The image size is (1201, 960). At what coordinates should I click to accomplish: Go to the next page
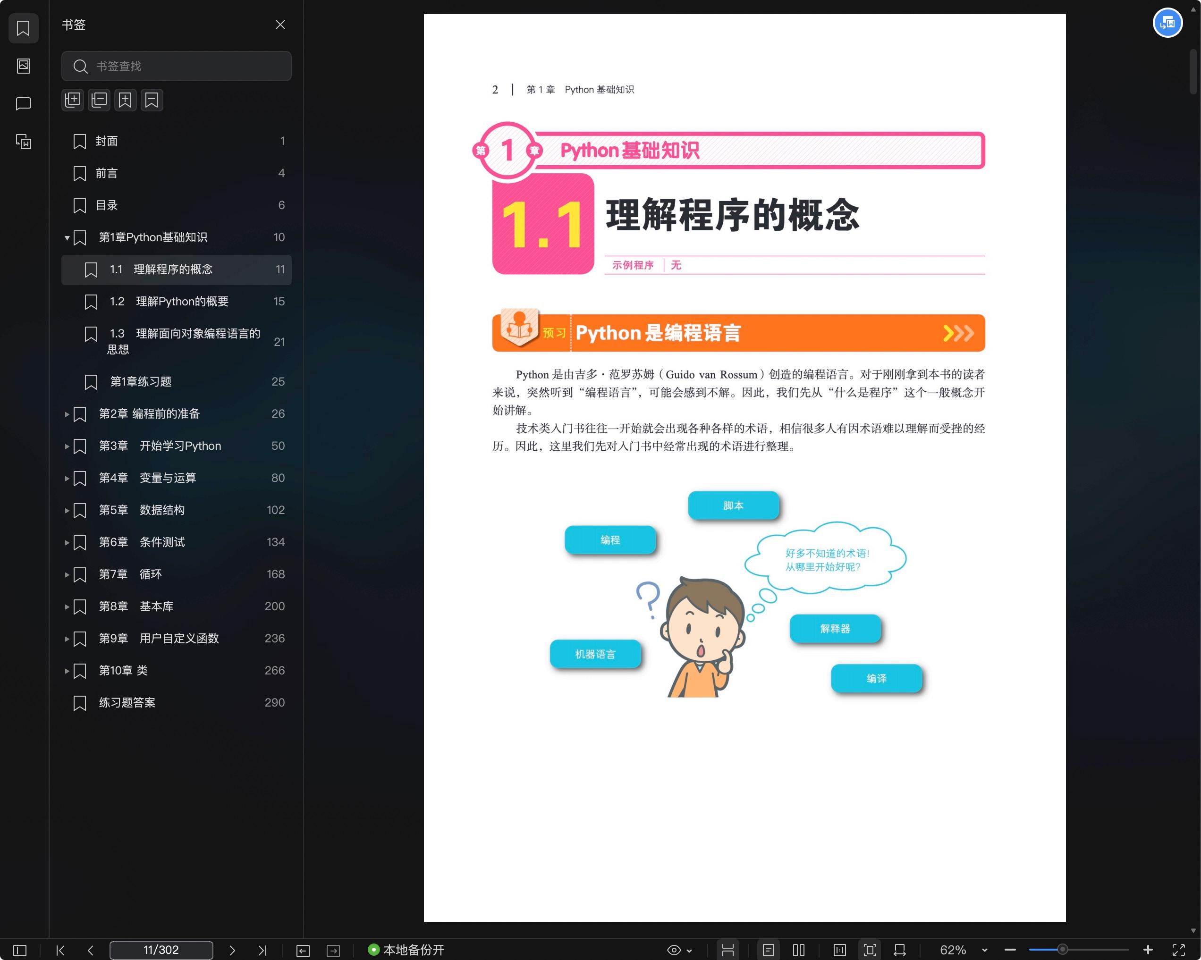(232, 950)
